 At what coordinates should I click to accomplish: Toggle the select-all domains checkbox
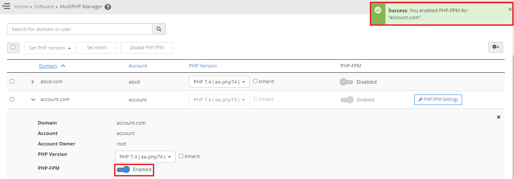click(x=13, y=47)
